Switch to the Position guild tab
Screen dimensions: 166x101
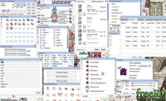140,20
